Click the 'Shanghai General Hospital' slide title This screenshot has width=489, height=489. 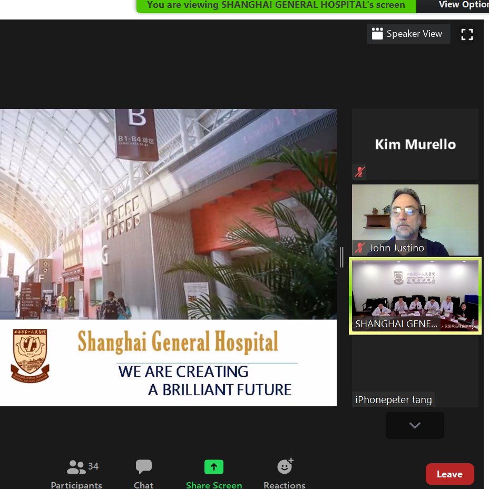(x=178, y=342)
